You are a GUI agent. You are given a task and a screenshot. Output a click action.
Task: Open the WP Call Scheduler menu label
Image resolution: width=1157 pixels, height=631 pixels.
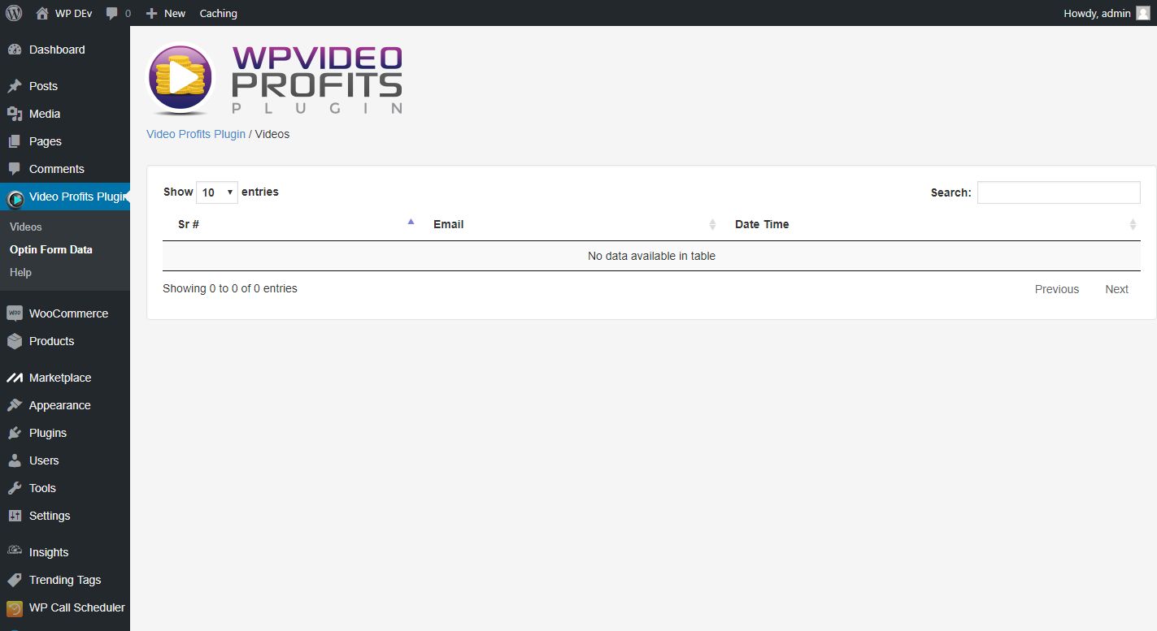click(77, 607)
